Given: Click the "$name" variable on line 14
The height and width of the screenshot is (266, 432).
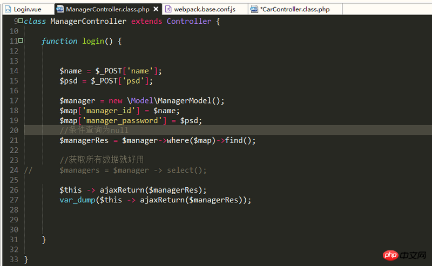Looking at the screenshot, I should tap(71, 71).
